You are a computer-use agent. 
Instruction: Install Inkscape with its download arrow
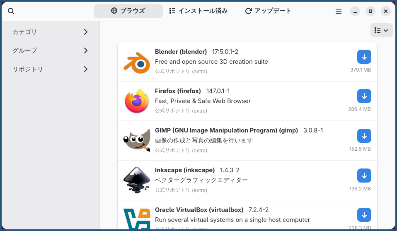coord(364,176)
